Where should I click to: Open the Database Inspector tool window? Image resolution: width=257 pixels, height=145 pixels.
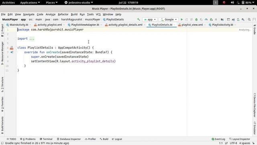(x=69, y=139)
